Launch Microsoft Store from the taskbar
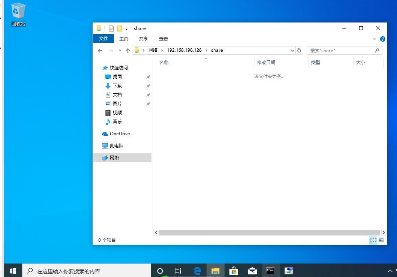The width and height of the screenshot is (397, 277). point(234,270)
